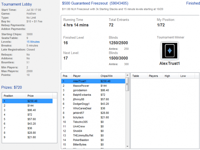
Task: Select AlexTrust1 row in player list
Action: (93, 81)
